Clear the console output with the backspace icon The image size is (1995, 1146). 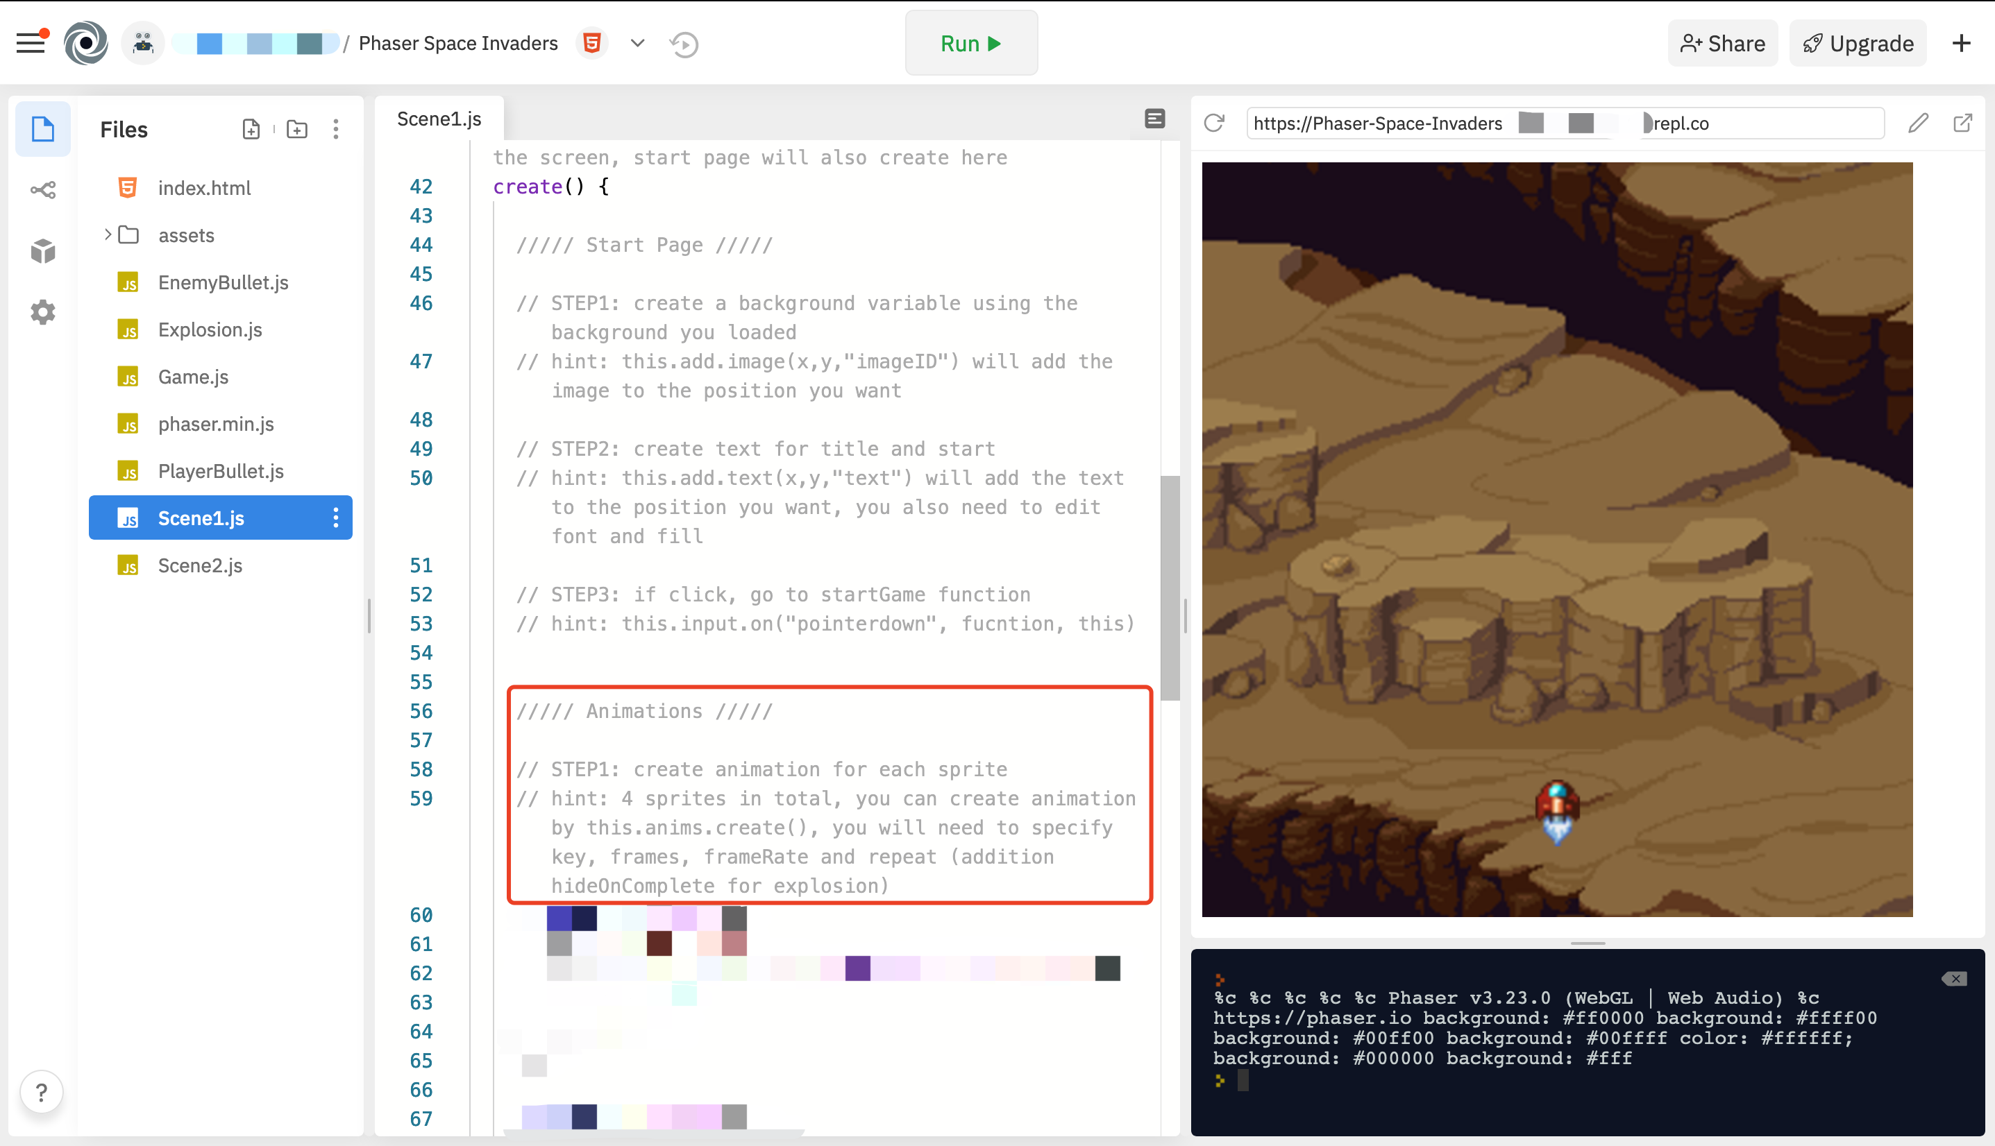click(1954, 978)
